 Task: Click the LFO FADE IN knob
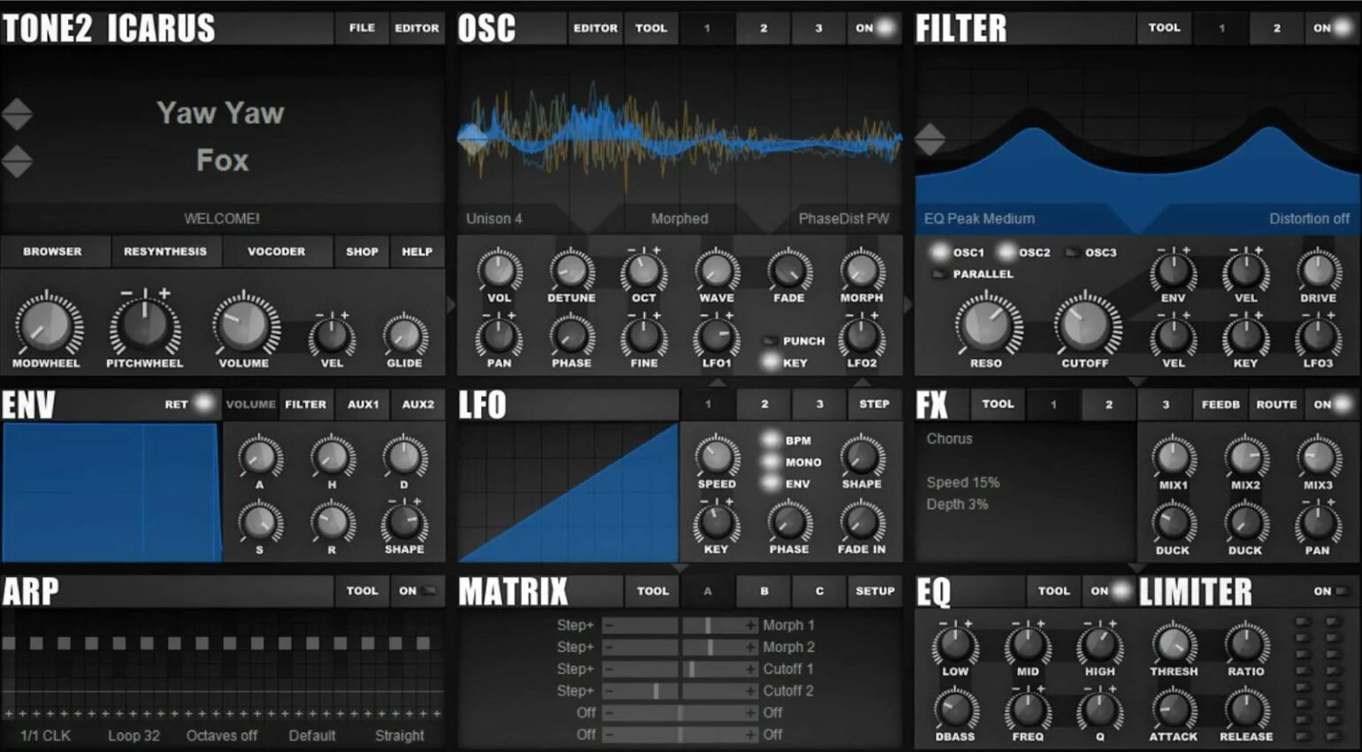tap(861, 522)
